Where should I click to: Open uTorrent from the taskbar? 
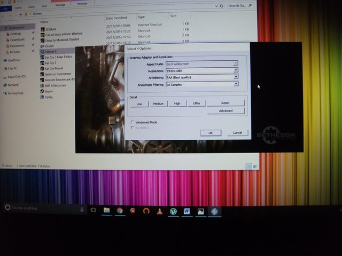coord(173,211)
